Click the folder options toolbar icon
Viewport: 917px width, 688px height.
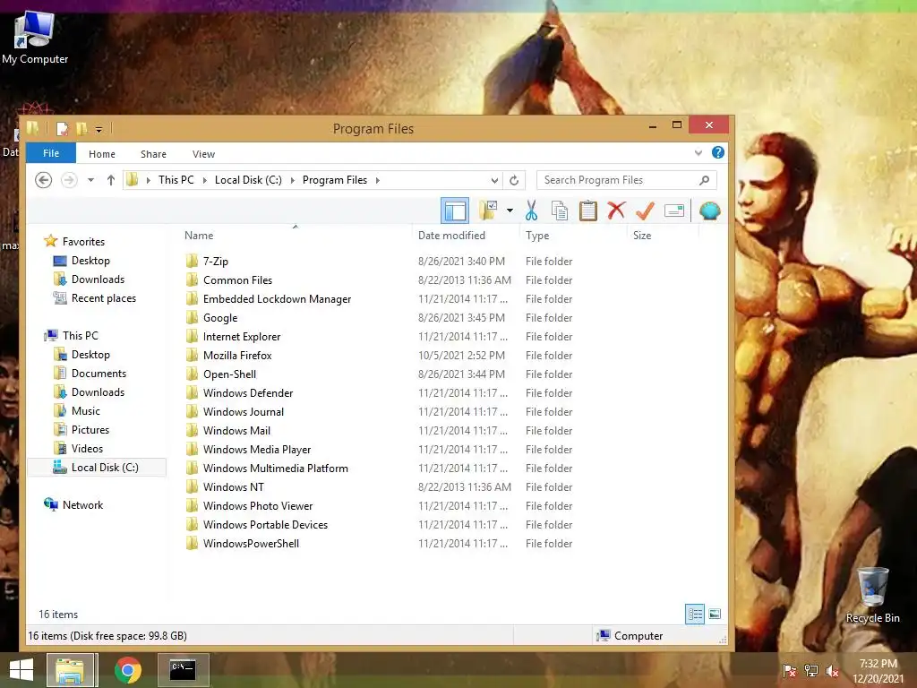click(488, 211)
